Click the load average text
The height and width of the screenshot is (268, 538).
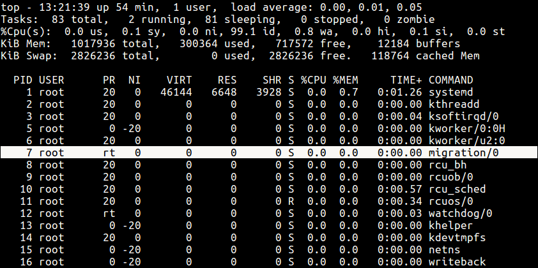[x=327, y=7]
